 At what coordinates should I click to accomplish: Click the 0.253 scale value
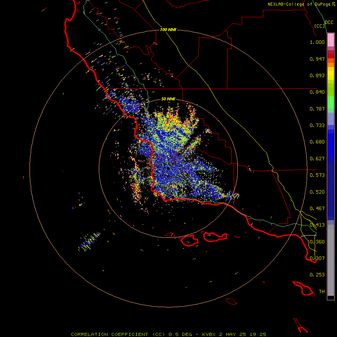click(317, 275)
